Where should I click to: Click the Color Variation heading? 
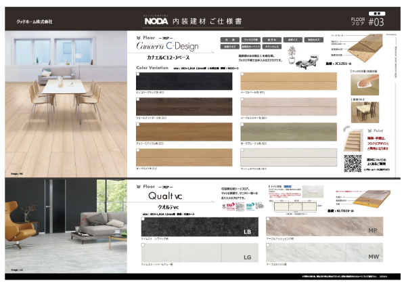pyautogui.click(x=152, y=68)
